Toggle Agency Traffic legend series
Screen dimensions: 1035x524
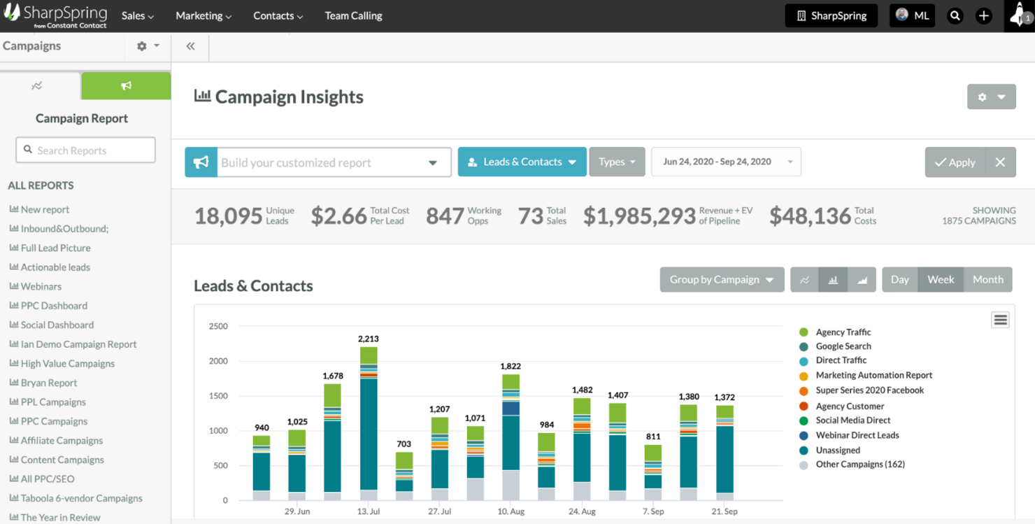[835, 332]
